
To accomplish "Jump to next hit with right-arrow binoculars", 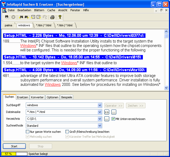I will (x=27, y=17).
